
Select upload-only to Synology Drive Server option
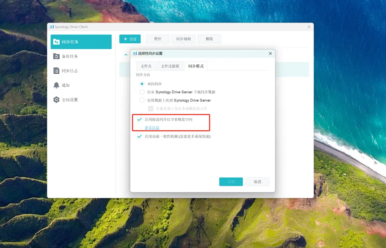tap(142, 100)
